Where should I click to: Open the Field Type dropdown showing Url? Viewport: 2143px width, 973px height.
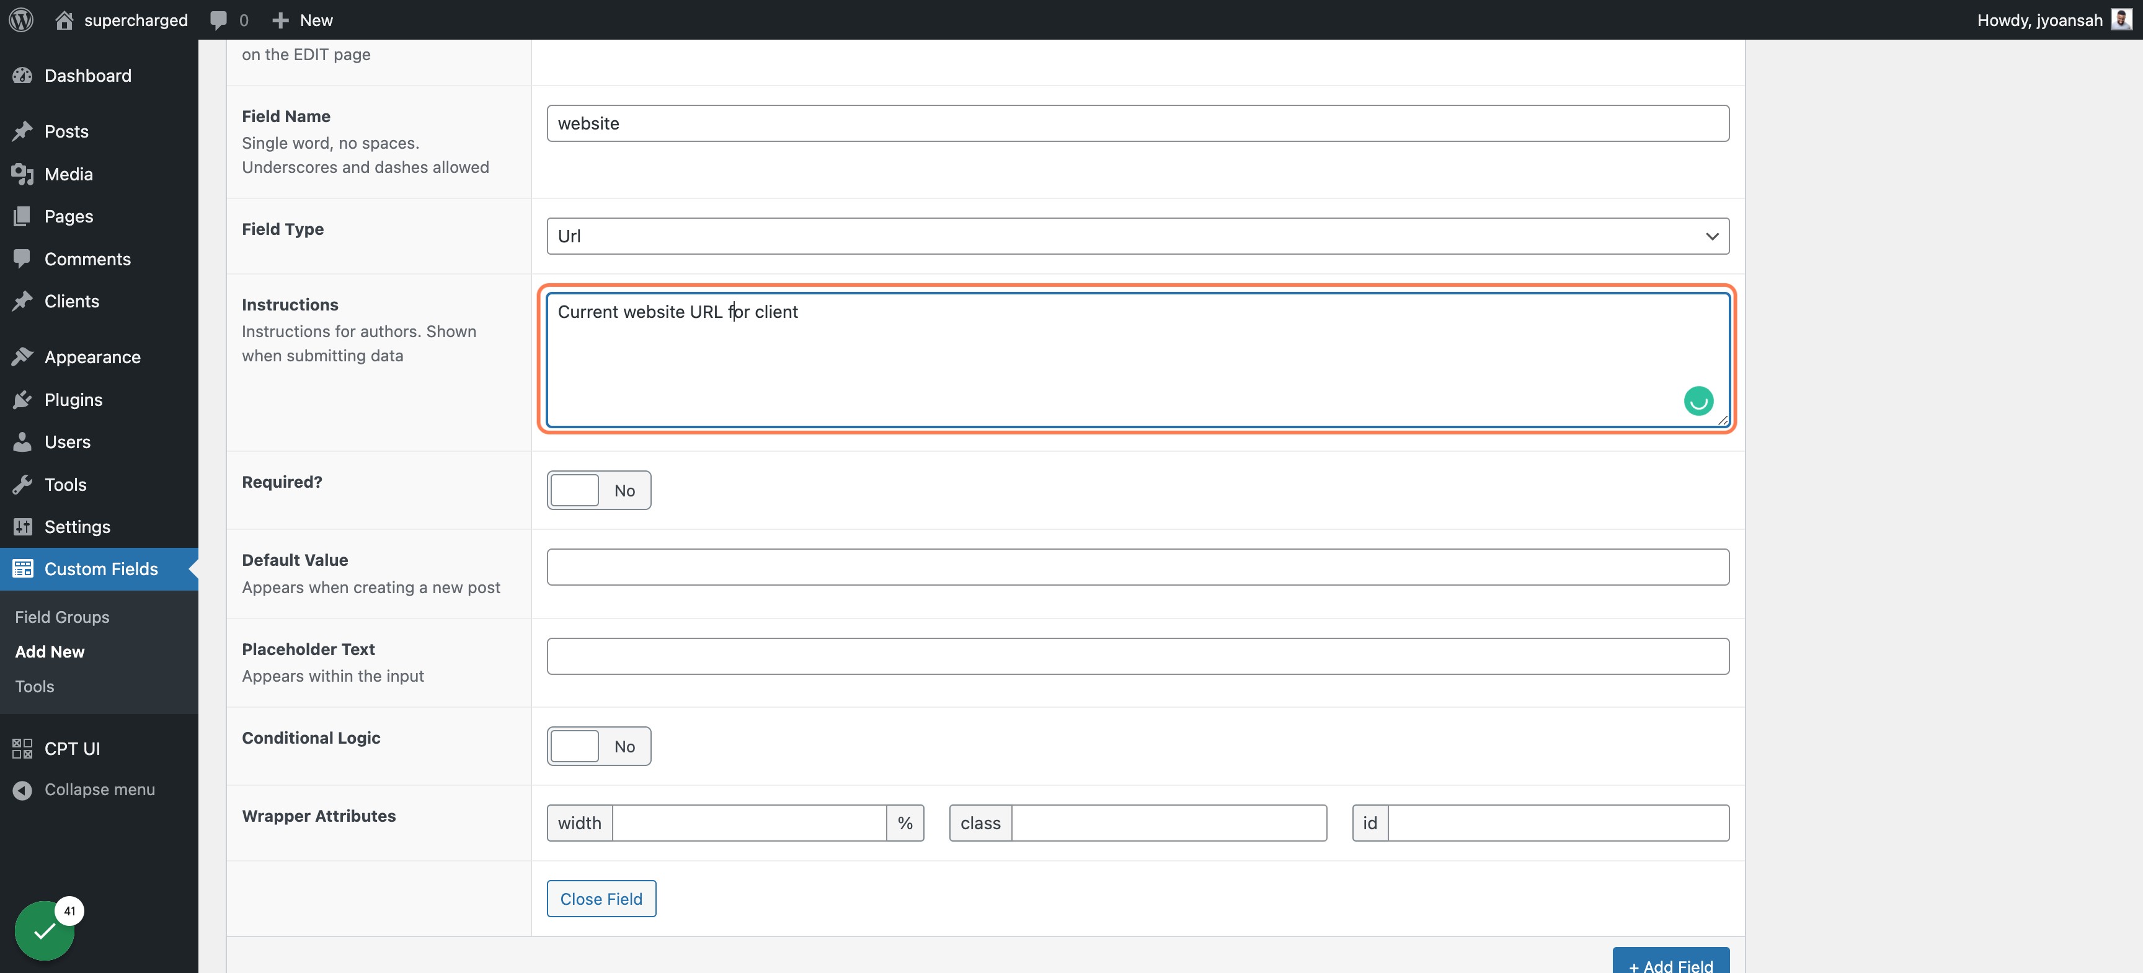[1137, 236]
